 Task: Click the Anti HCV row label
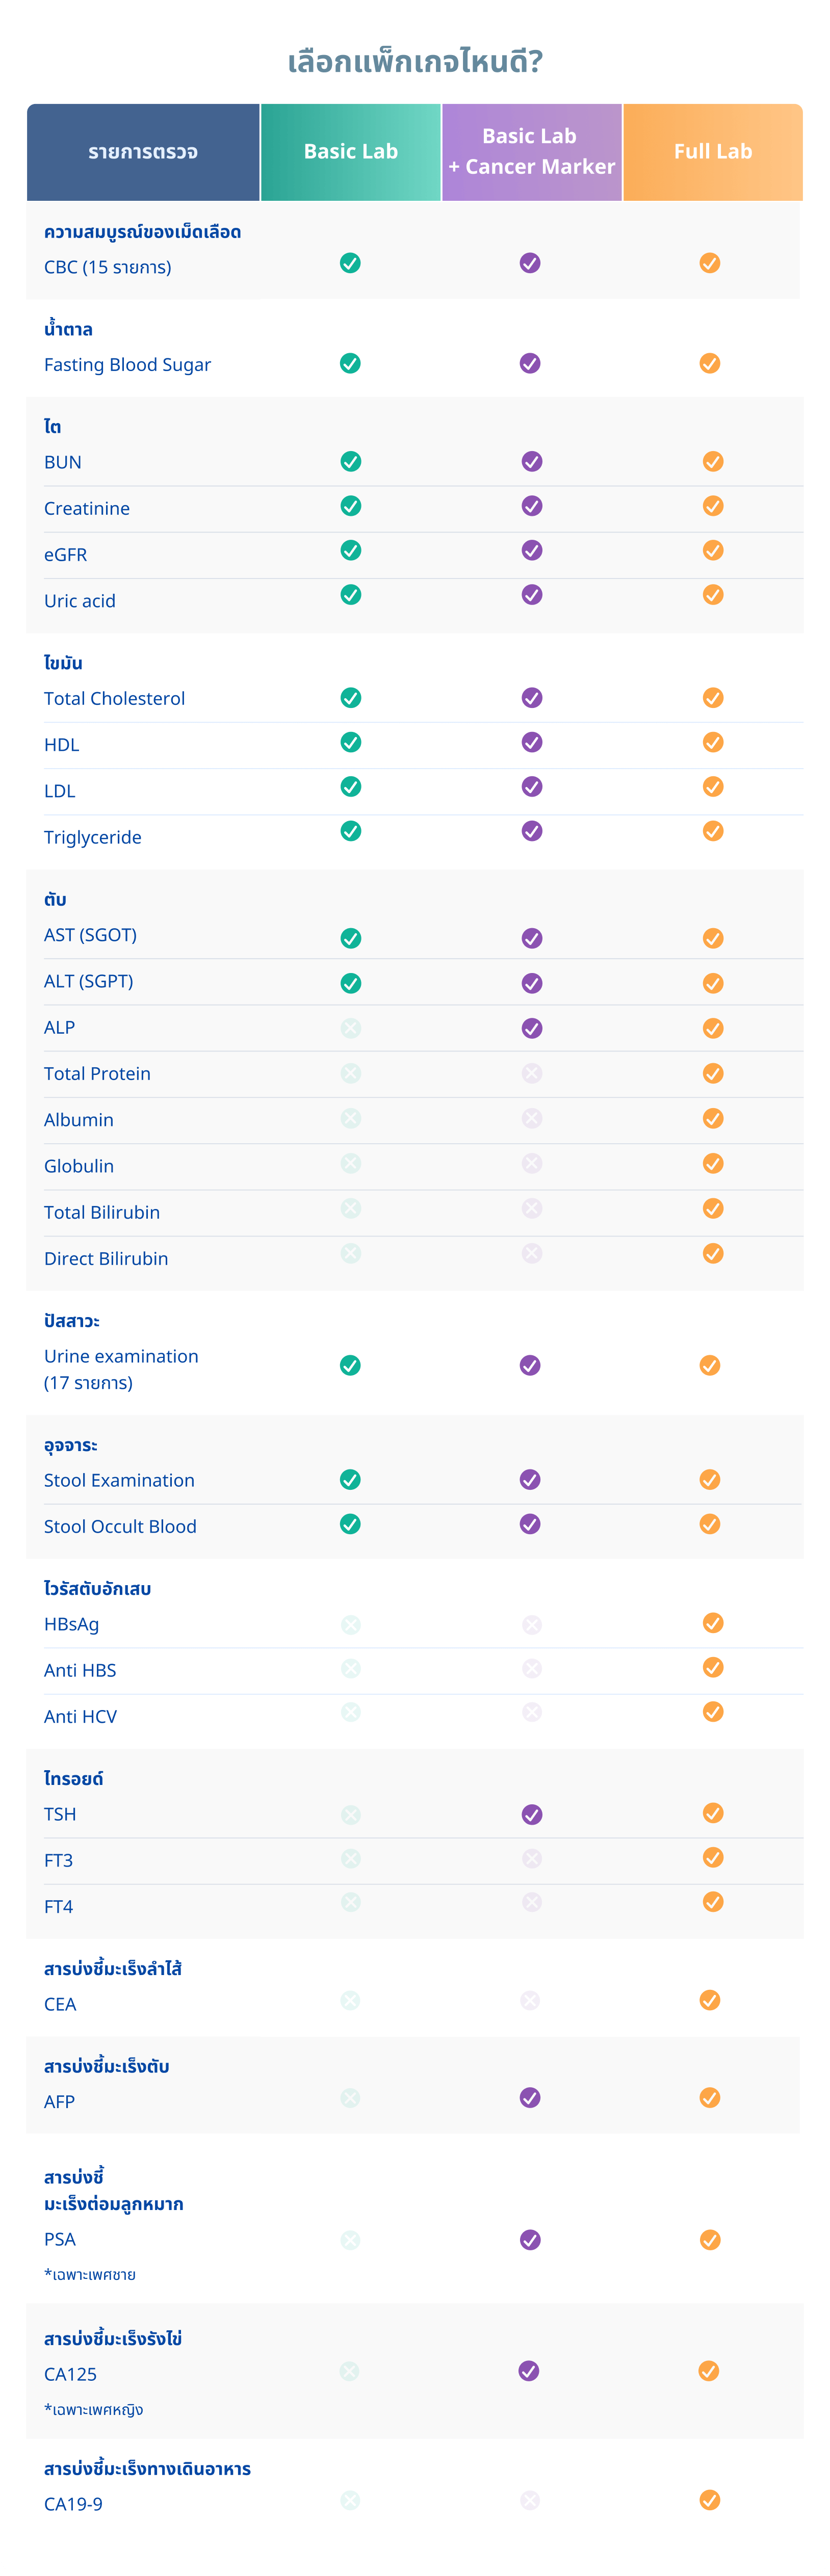pyautogui.click(x=80, y=1716)
